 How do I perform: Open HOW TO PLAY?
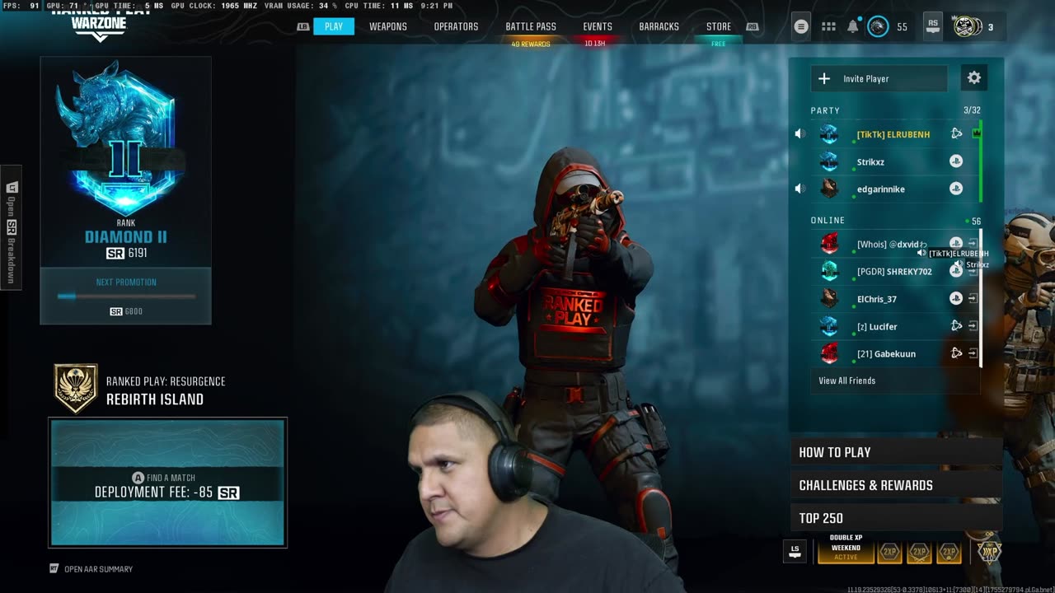[x=896, y=452]
